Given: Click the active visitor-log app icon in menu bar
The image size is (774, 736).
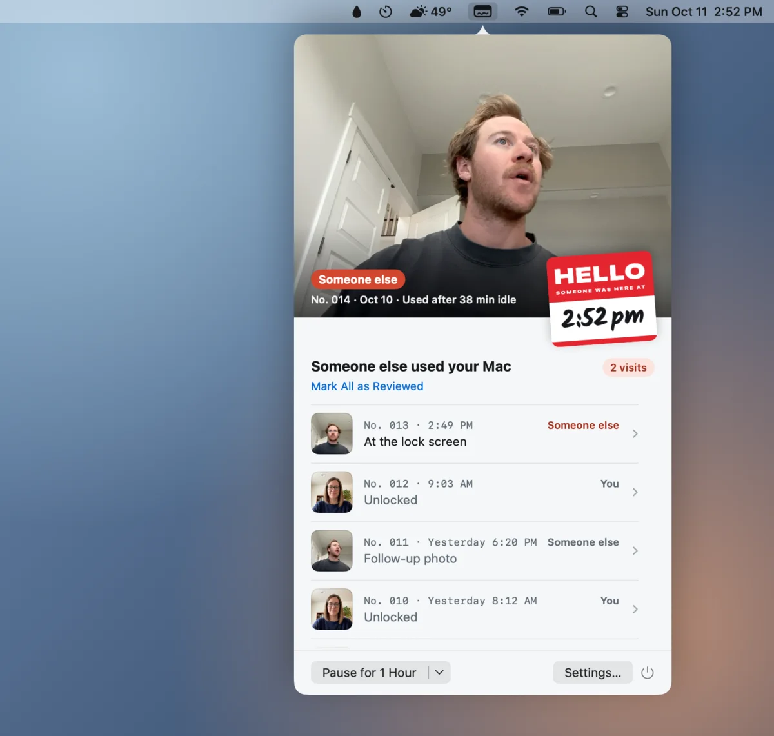Looking at the screenshot, I should 482,12.
